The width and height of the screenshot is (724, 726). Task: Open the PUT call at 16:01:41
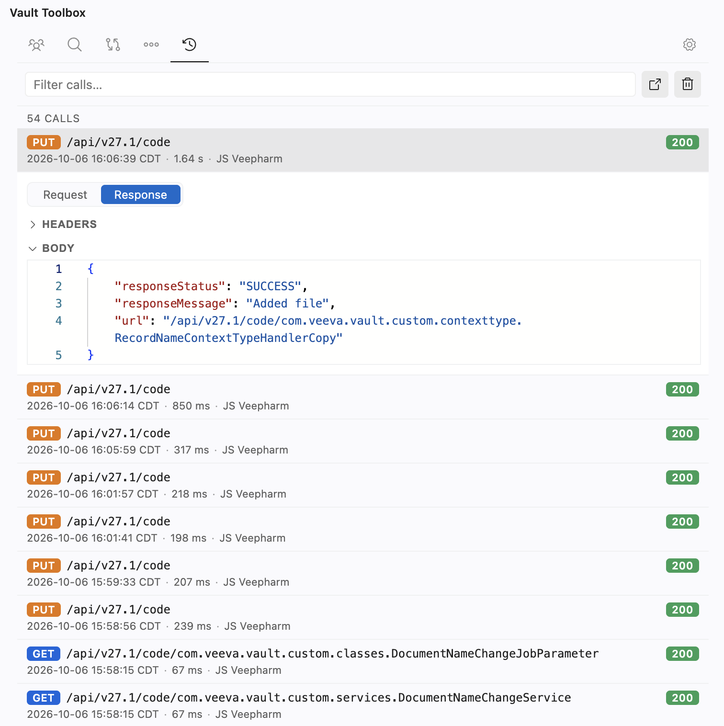363,529
